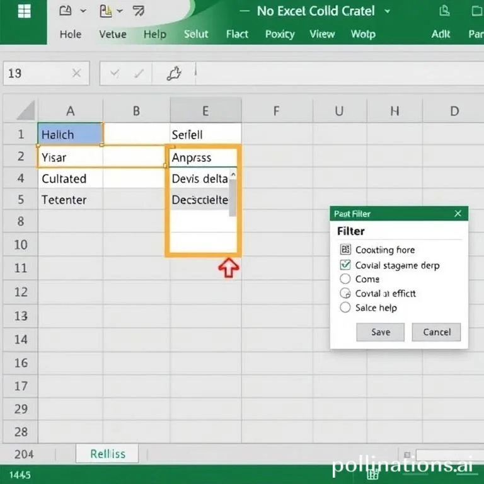Click the arrow icon in the title bar toolbar
The width and height of the screenshot is (484, 484).
pos(138,11)
